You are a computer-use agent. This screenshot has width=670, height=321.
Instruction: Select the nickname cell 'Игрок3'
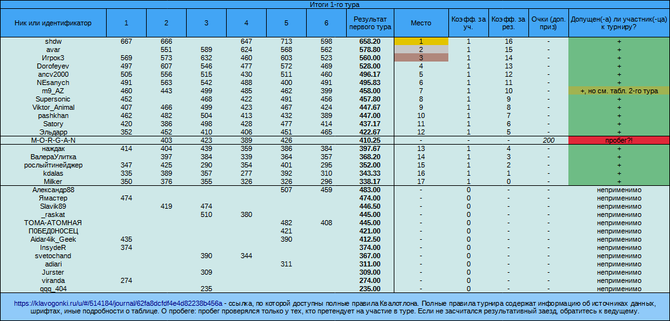(53, 58)
